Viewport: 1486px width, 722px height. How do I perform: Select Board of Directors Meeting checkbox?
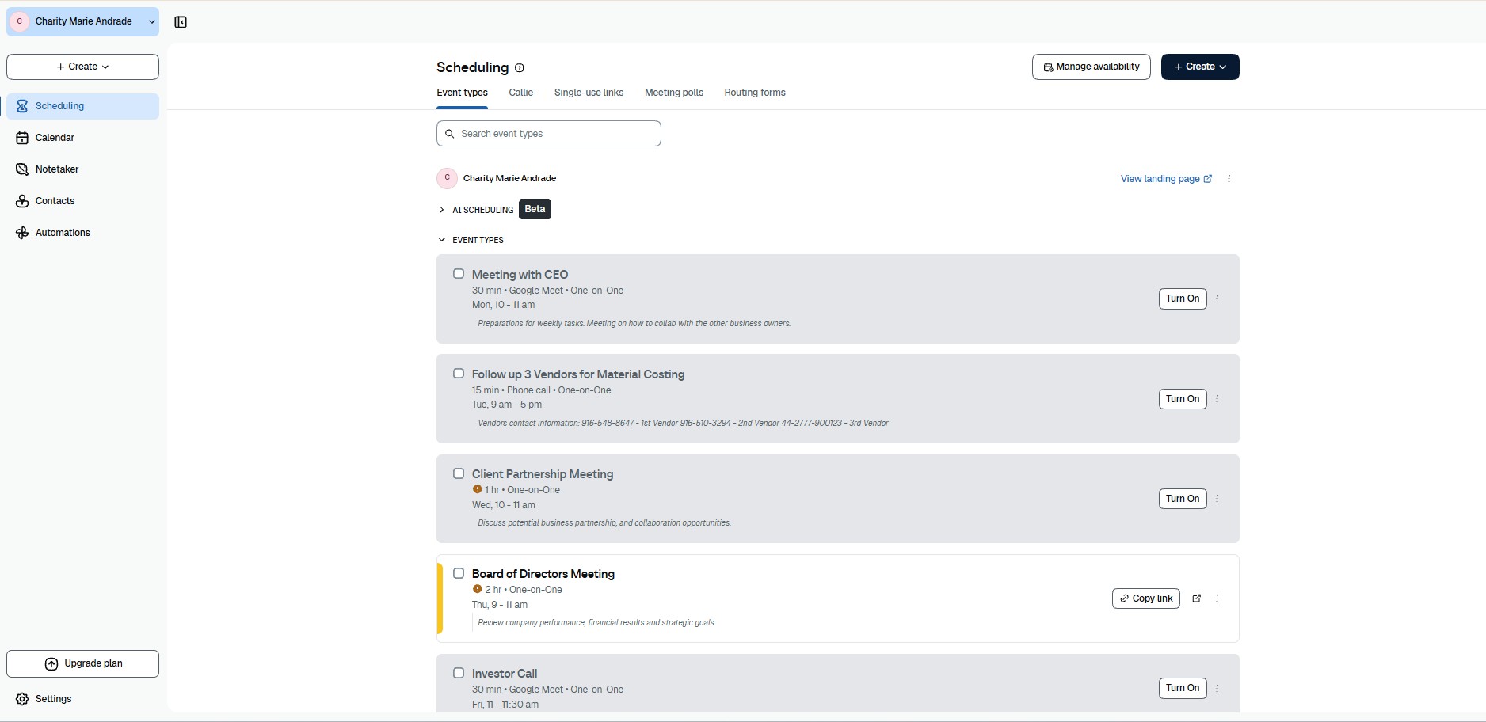[x=459, y=573]
